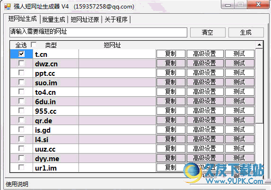Click the vertical scrollbar thumb

(259, 86)
